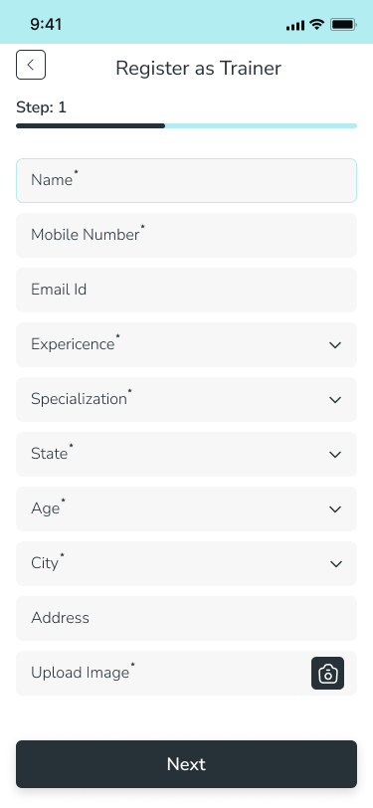Click the Step: 1 label
This screenshot has width=373, height=808.
click(41, 107)
